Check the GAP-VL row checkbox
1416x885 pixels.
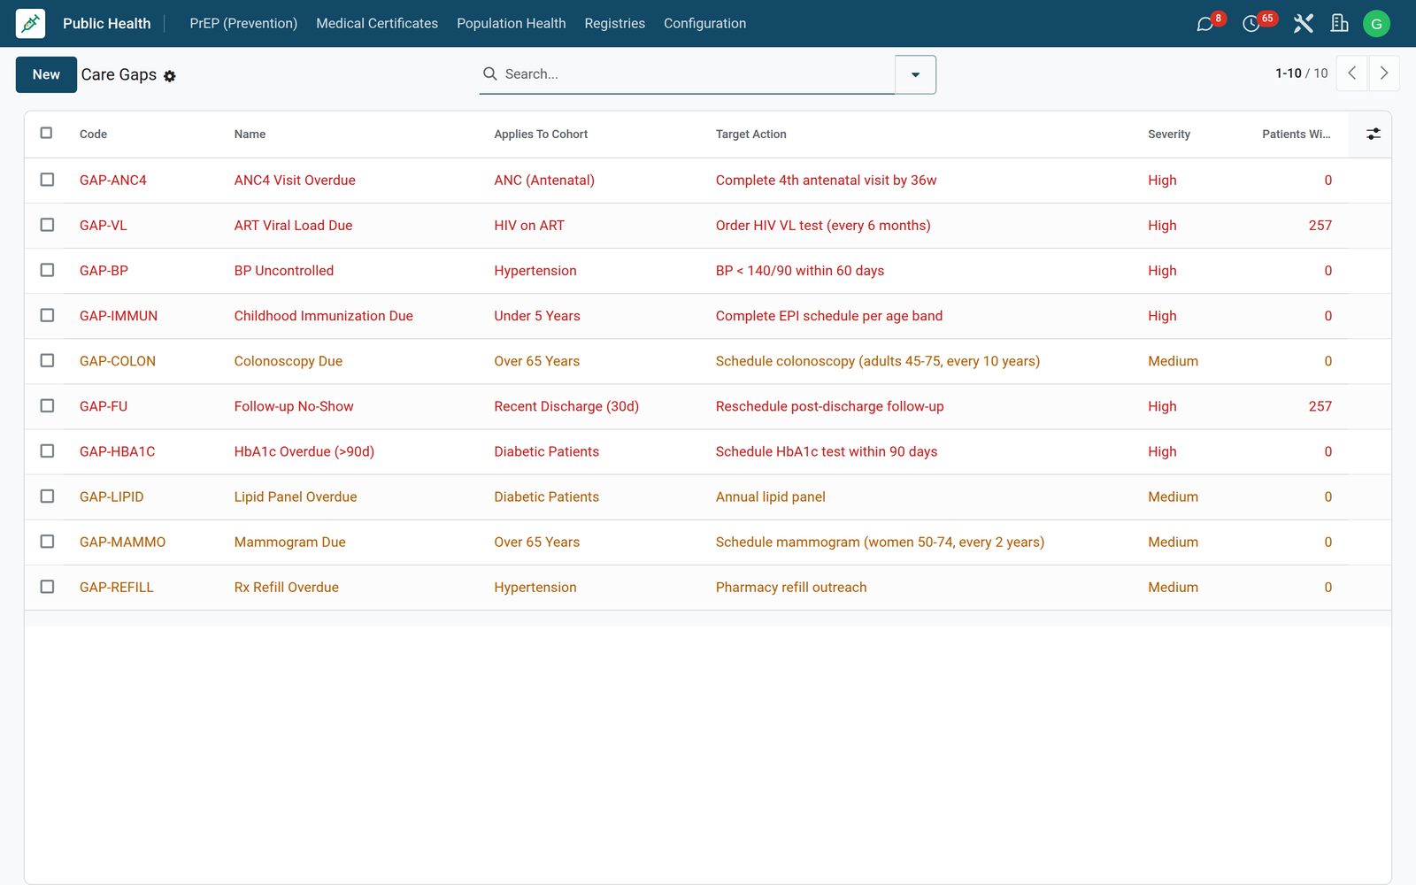click(47, 225)
